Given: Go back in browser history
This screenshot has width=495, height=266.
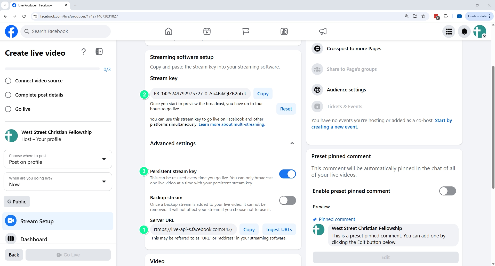Looking at the screenshot, I should 5,16.
